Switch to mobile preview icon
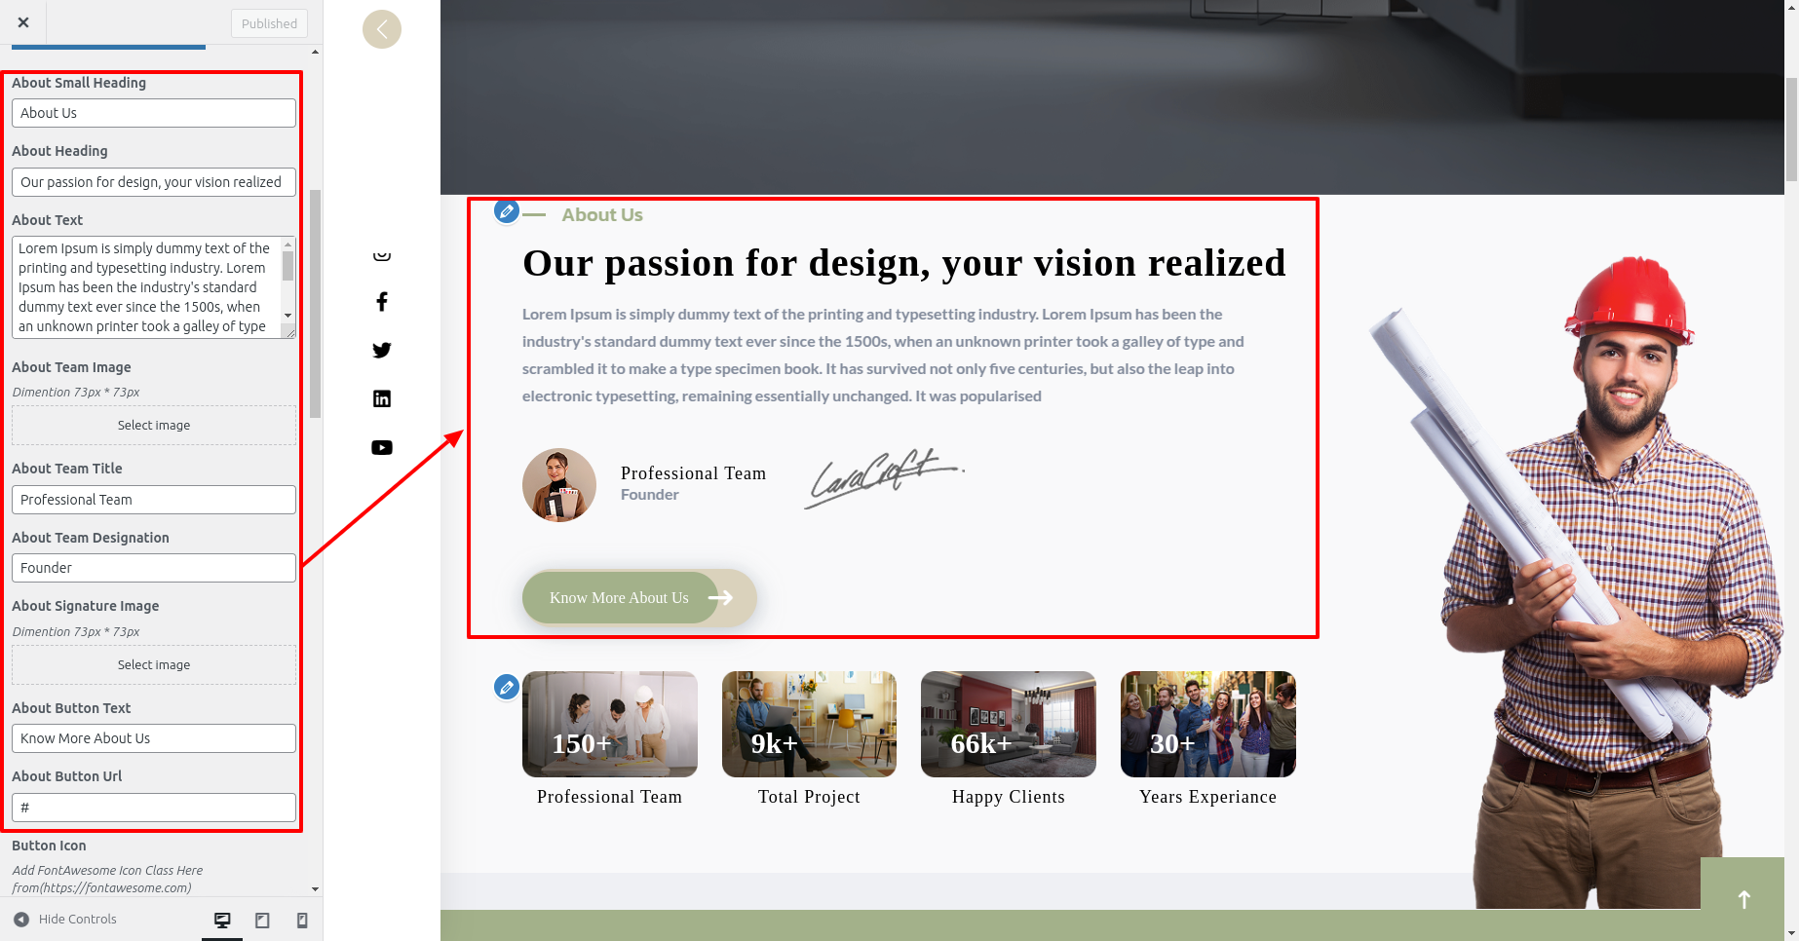1799x941 pixels. click(x=302, y=920)
